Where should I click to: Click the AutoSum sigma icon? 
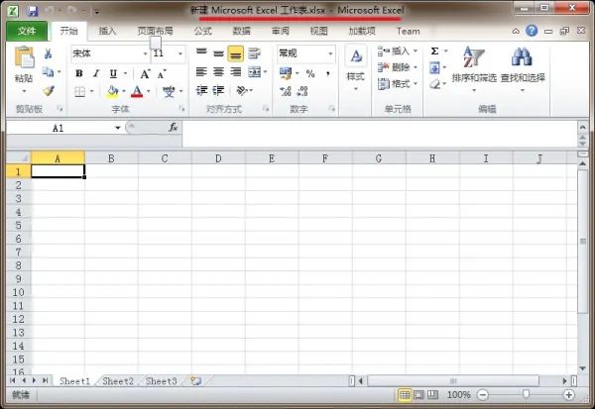(435, 51)
